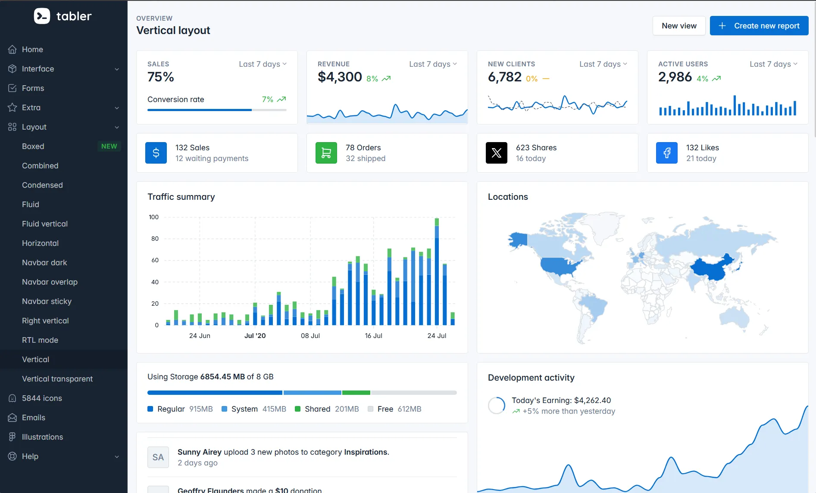
Task: Click the Conversion rate progress bar
Action: coord(217,110)
